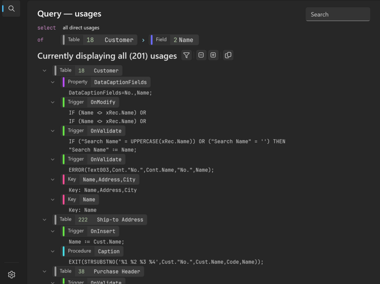Click the Field 2 Name query chip
Viewport: 380px width, 284px height.
[174, 39]
